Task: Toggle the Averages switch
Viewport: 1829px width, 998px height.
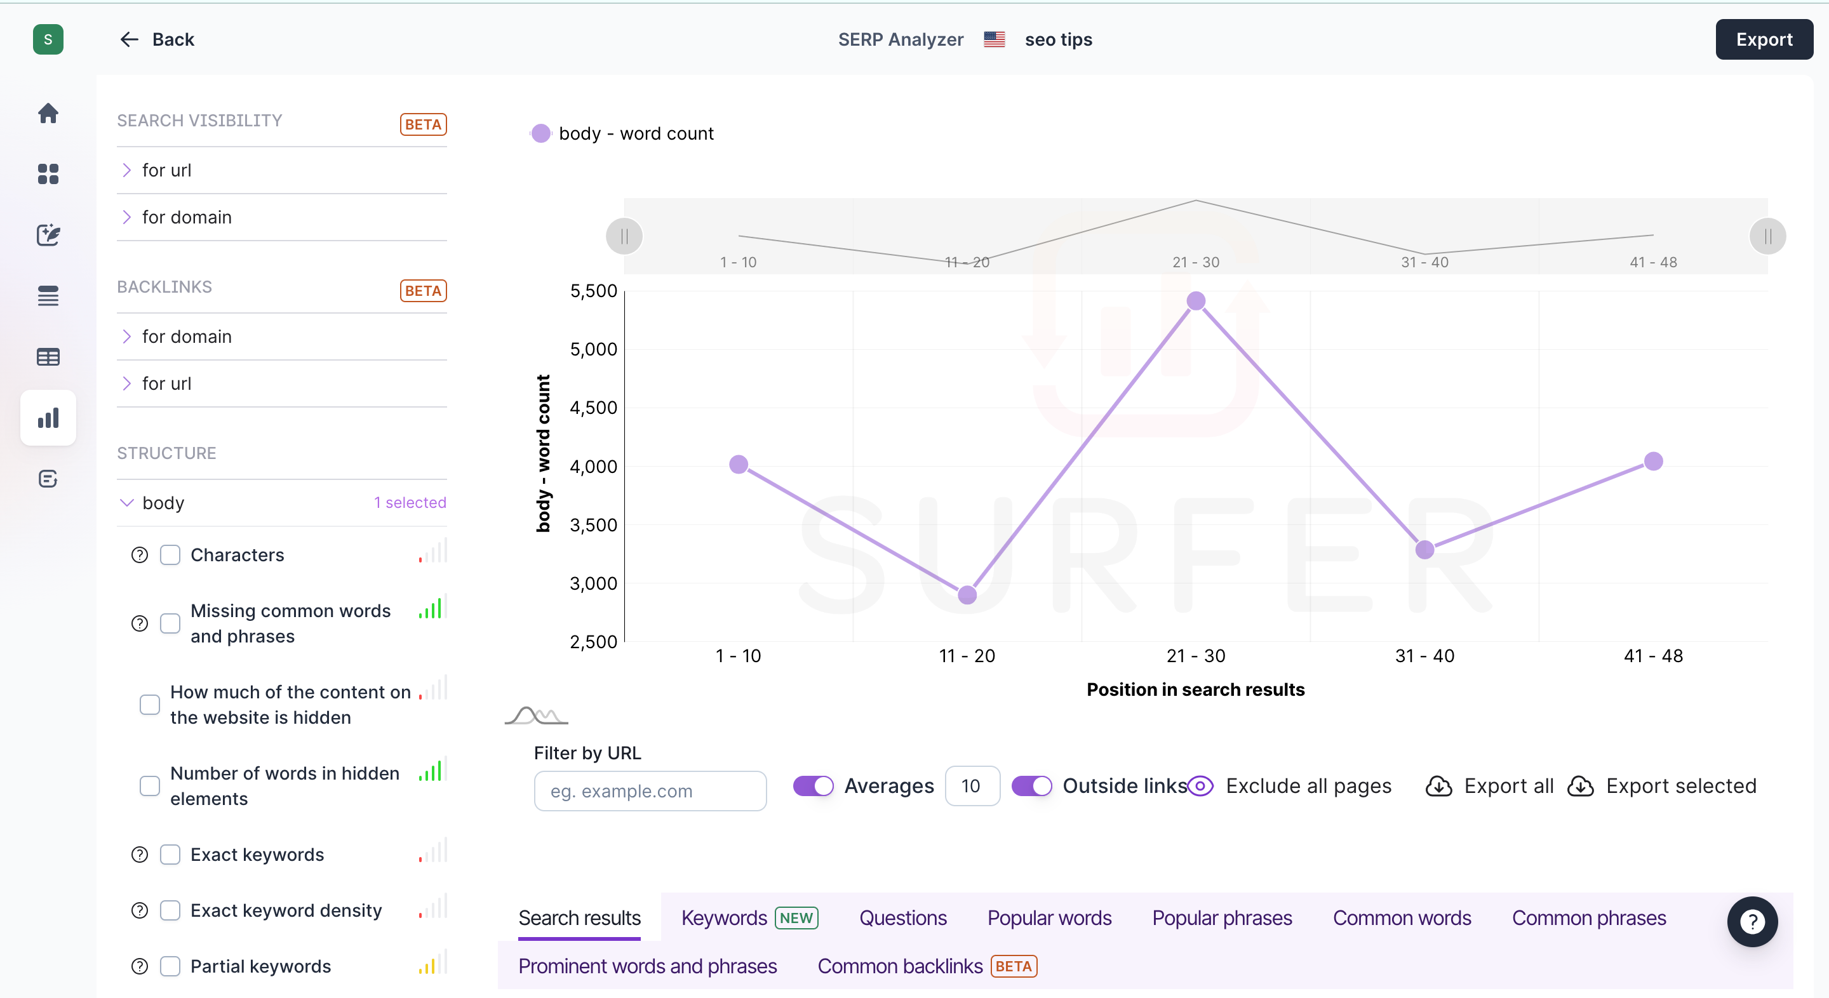Action: (813, 786)
